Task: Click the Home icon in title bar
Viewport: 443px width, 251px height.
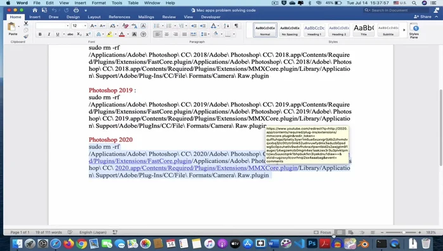Action: [x=34, y=10]
